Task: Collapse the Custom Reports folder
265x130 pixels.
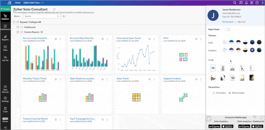Action: (x=18, y=32)
